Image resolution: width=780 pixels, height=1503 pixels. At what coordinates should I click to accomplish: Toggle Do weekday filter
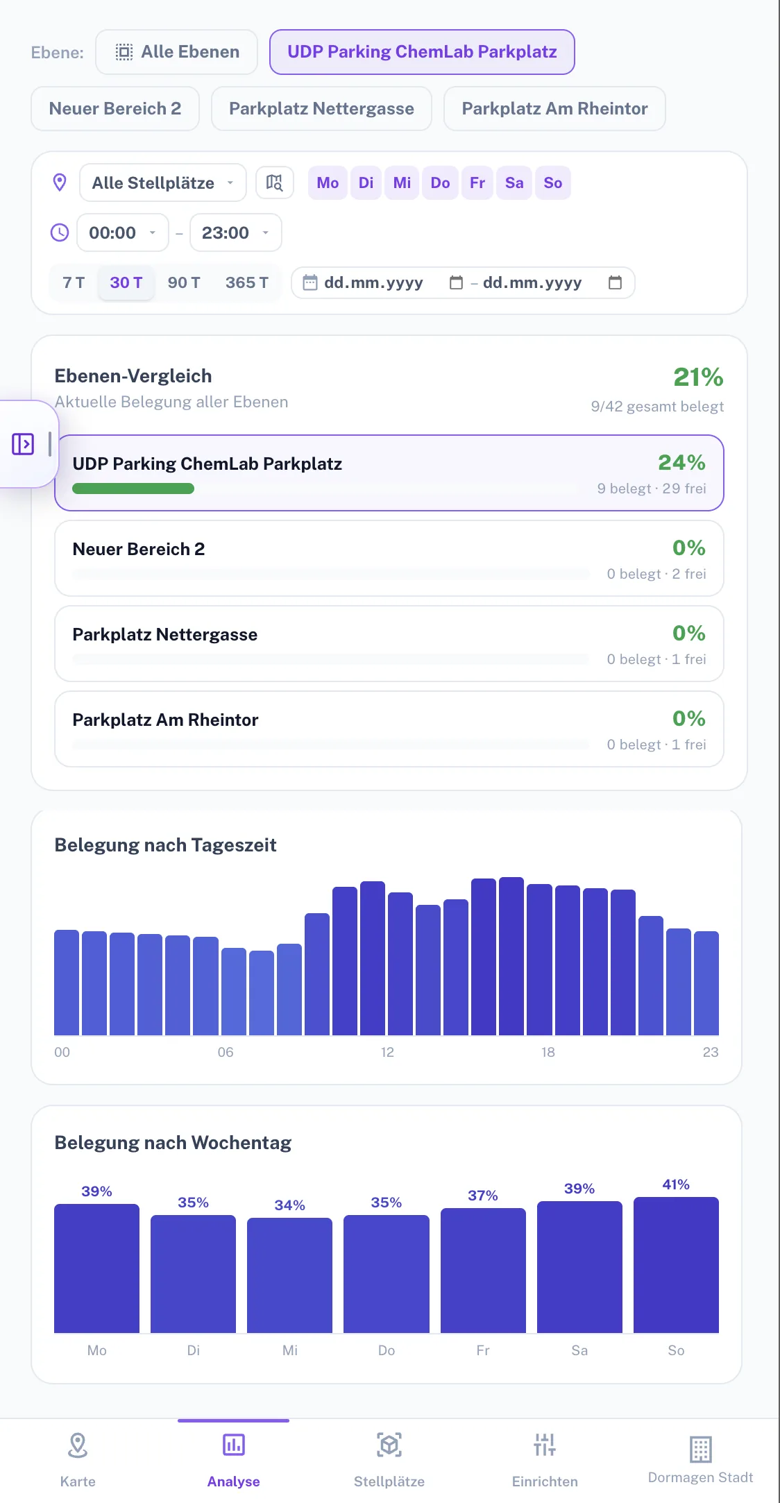coord(440,182)
